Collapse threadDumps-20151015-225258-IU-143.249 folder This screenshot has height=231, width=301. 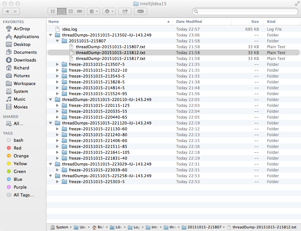click(x=50, y=176)
